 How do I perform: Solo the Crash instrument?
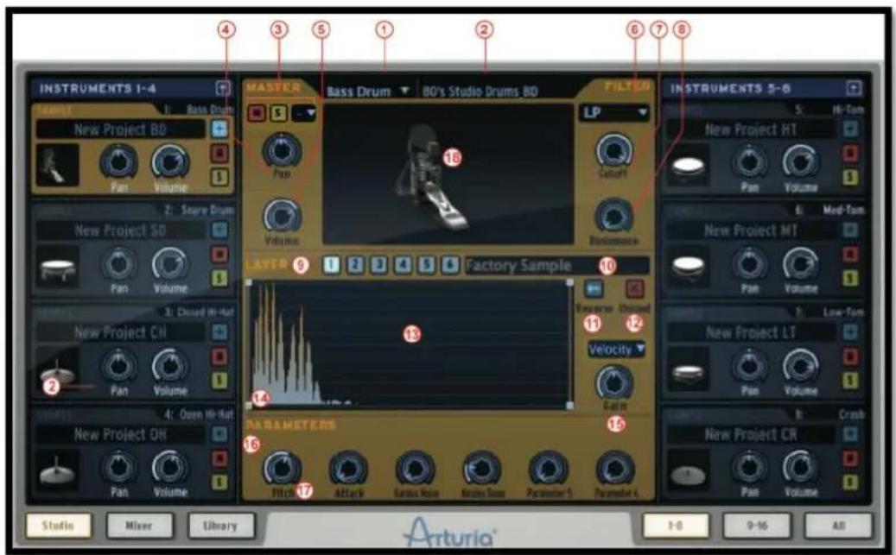point(850,482)
